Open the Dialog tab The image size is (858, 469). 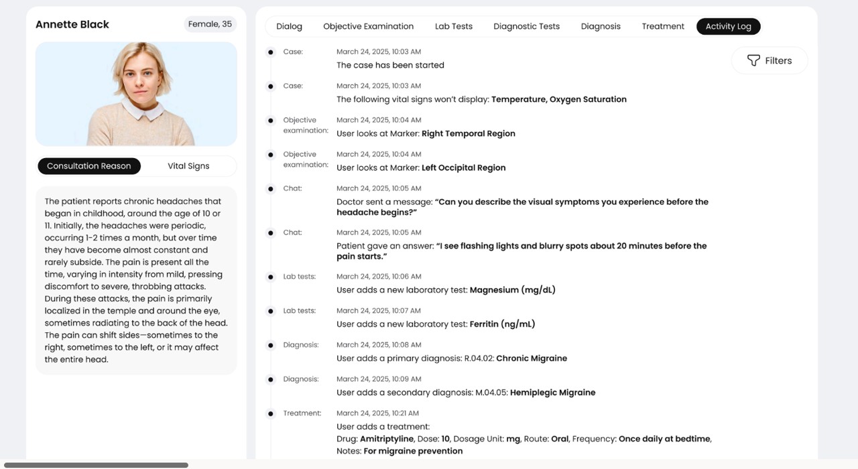point(289,26)
